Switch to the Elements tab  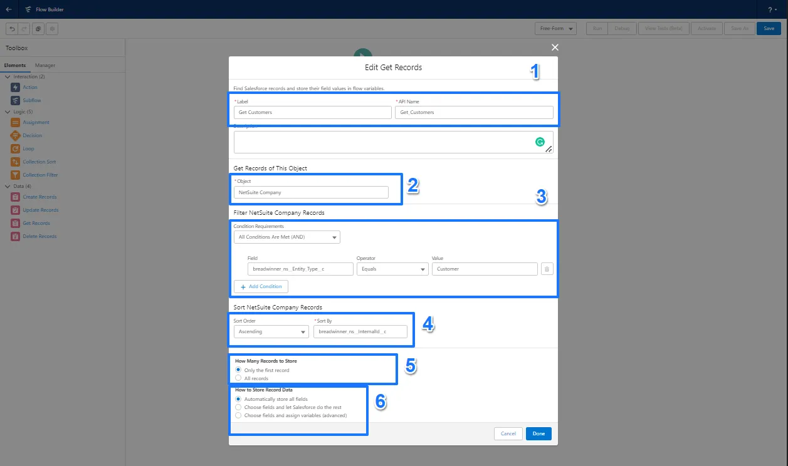tap(15, 65)
